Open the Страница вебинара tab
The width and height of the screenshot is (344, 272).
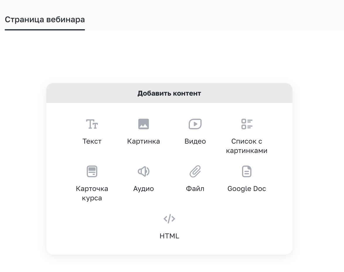tap(45, 20)
